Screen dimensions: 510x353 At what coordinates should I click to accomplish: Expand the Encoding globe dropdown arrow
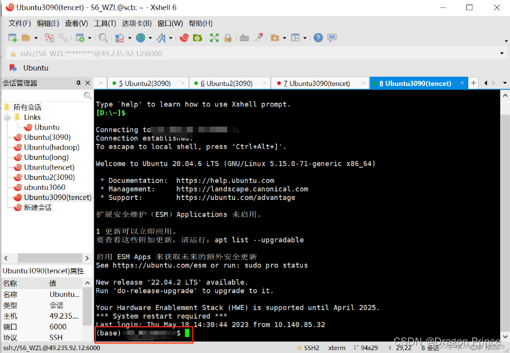point(150,38)
